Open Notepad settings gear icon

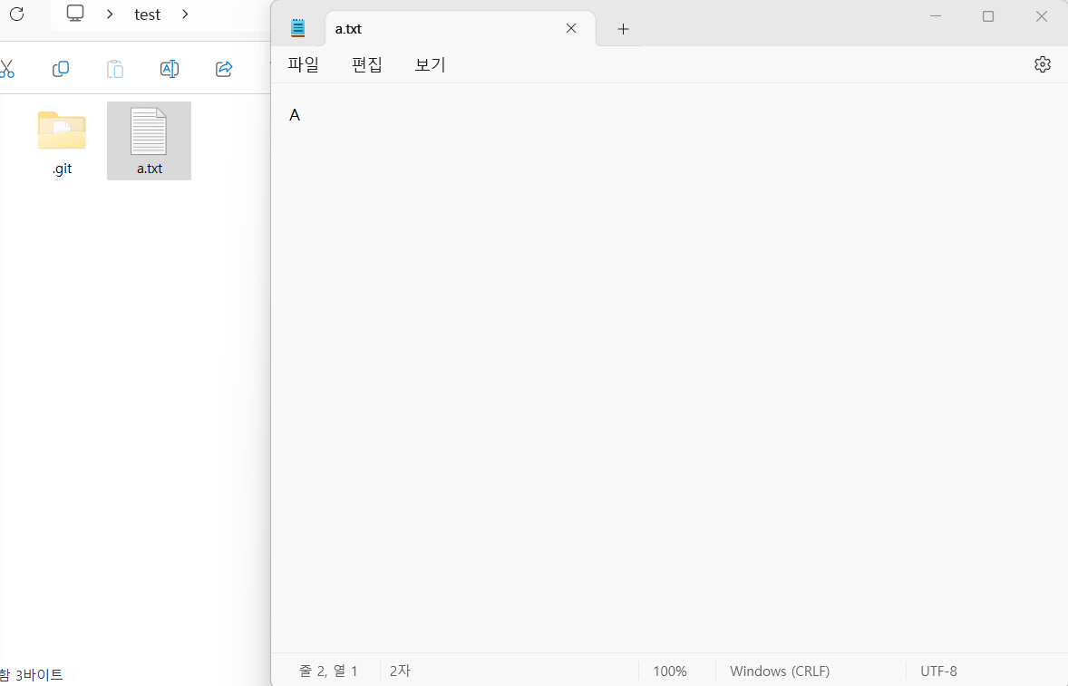point(1042,64)
